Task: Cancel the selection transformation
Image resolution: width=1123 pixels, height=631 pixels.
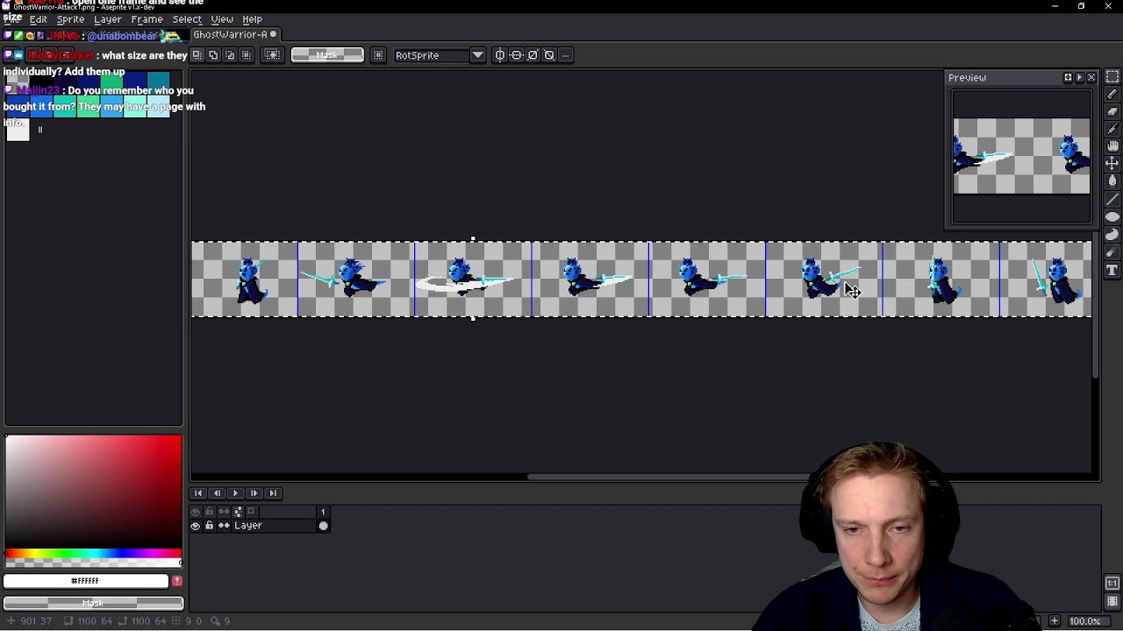Action: 549,55
